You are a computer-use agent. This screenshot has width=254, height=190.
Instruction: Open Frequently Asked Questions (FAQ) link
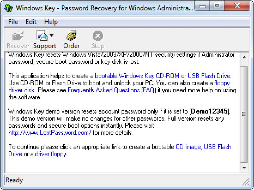[112, 90]
